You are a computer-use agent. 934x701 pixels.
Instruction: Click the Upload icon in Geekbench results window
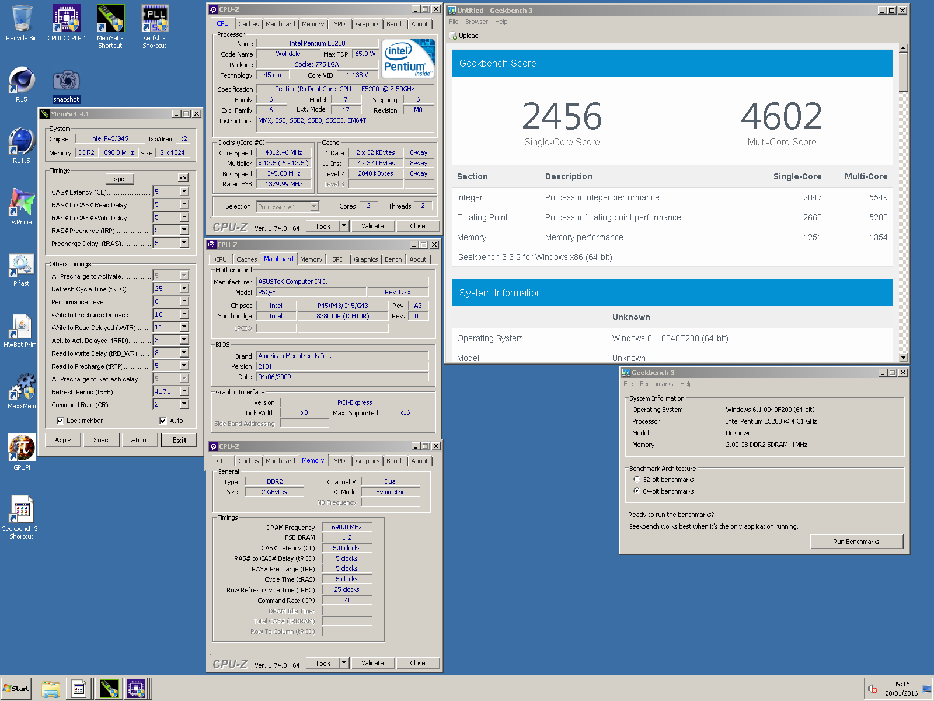click(x=454, y=36)
